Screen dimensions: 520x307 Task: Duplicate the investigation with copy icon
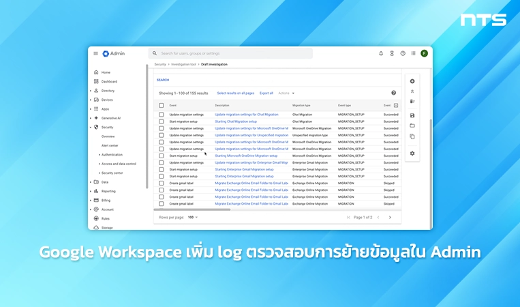412,136
